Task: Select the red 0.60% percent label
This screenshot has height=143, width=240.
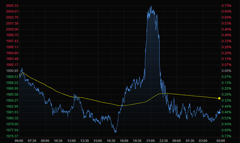Action: point(227,17)
